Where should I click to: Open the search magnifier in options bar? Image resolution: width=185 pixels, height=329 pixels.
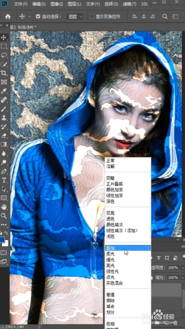[165, 16]
